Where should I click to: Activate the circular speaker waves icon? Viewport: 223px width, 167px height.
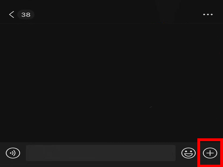[x=13, y=153]
